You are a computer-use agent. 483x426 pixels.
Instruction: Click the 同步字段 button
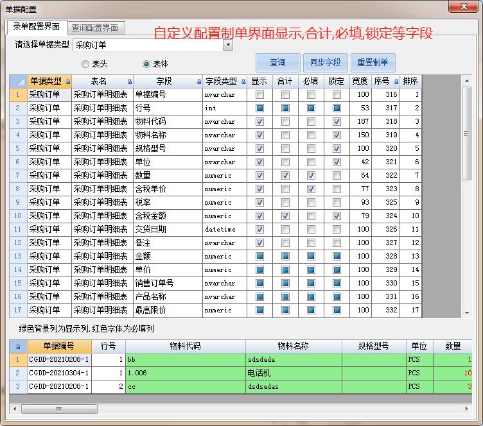tap(325, 63)
